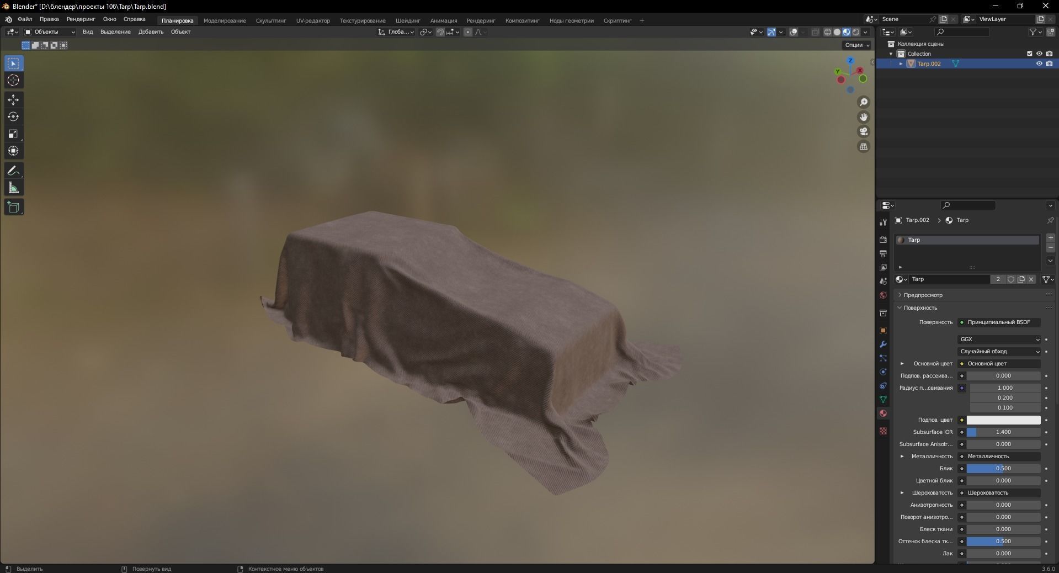
Task: Open the GGX distribution dropdown
Action: coord(999,339)
